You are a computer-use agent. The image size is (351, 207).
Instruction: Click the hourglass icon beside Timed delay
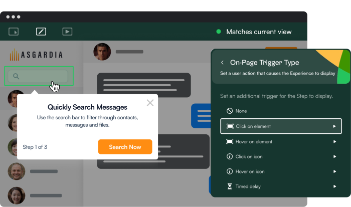[x=230, y=186]
